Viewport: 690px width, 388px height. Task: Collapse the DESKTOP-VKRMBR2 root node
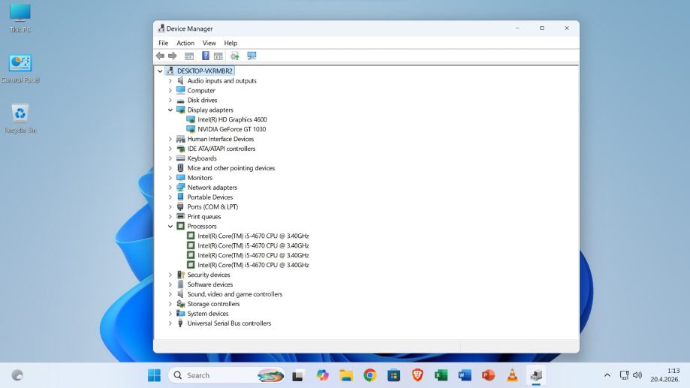click(160, 71)
